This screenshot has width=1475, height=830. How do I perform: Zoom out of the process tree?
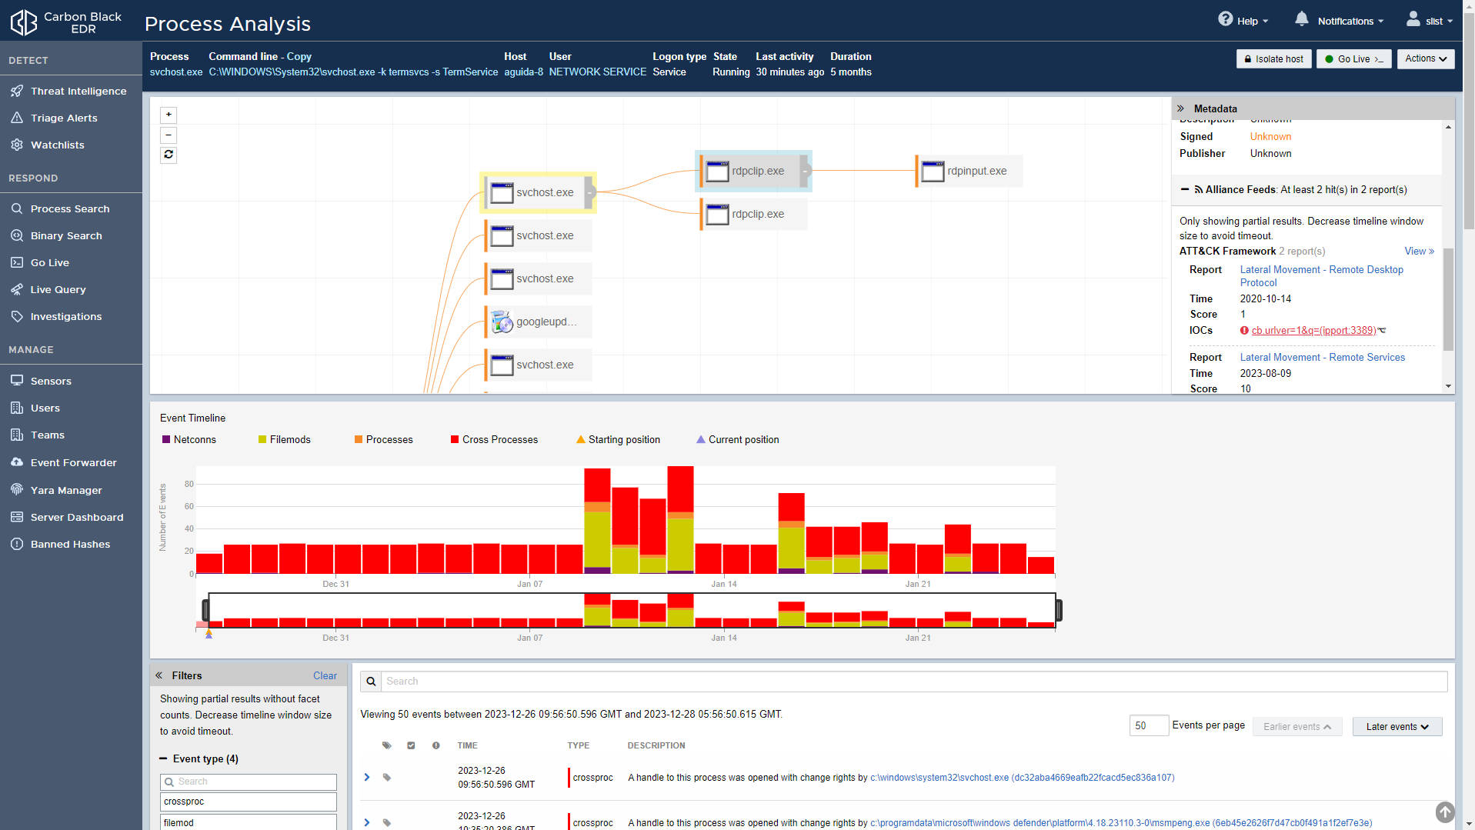pyautogui.click(x=169, y=135)
